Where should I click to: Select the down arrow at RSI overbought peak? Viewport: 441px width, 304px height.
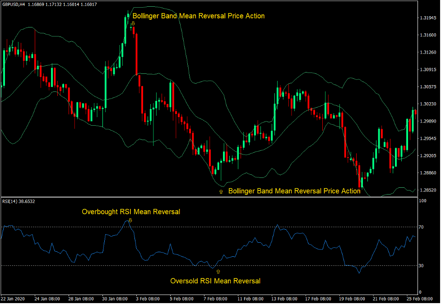[130, 220]
